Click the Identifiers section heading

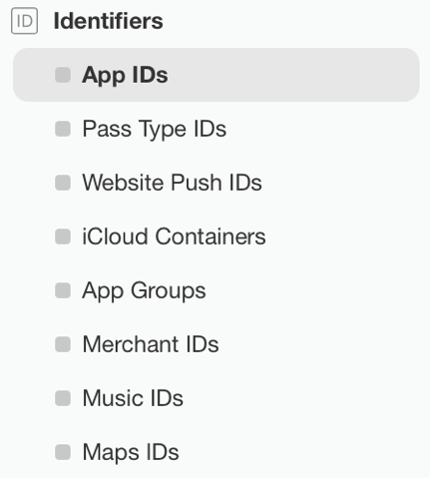pos(109,21)
